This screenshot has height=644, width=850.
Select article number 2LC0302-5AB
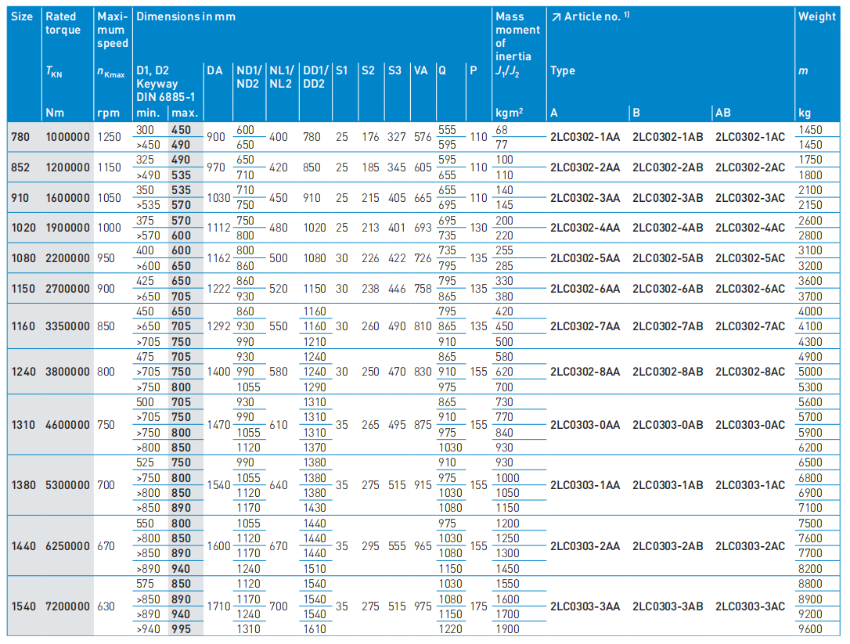click(668, 258)
